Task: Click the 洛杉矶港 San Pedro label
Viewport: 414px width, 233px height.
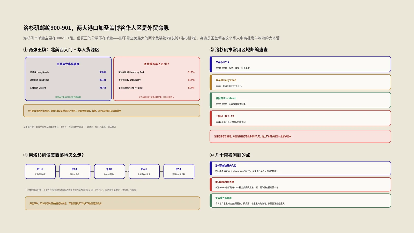Action: pyautogui.click(x=40, y=80)
